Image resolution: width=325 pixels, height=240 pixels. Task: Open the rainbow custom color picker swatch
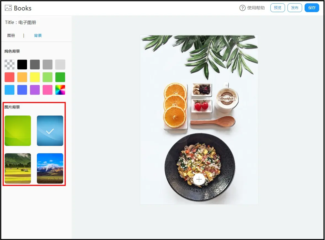click(60, 90)
